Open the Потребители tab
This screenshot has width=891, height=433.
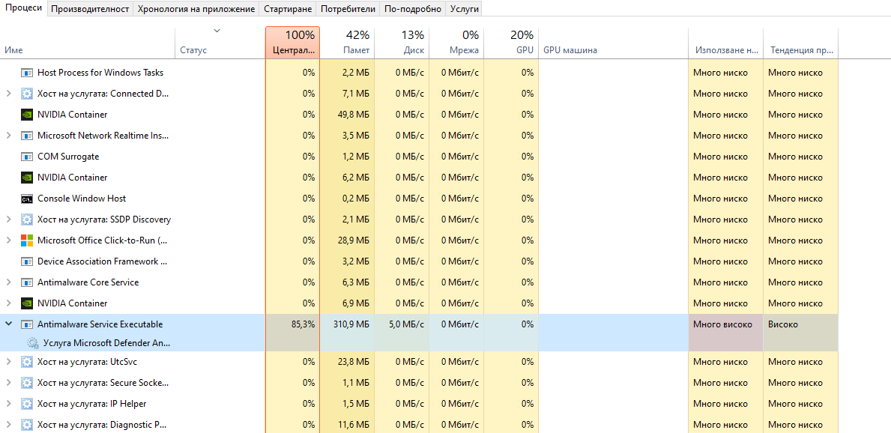(x=348, y=9)
